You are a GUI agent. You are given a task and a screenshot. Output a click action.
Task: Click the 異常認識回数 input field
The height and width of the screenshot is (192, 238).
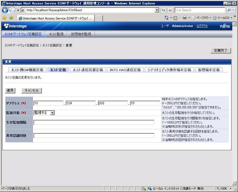94,135
